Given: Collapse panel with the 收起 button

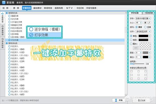Looking at the screenshot, I should (119, 100).
